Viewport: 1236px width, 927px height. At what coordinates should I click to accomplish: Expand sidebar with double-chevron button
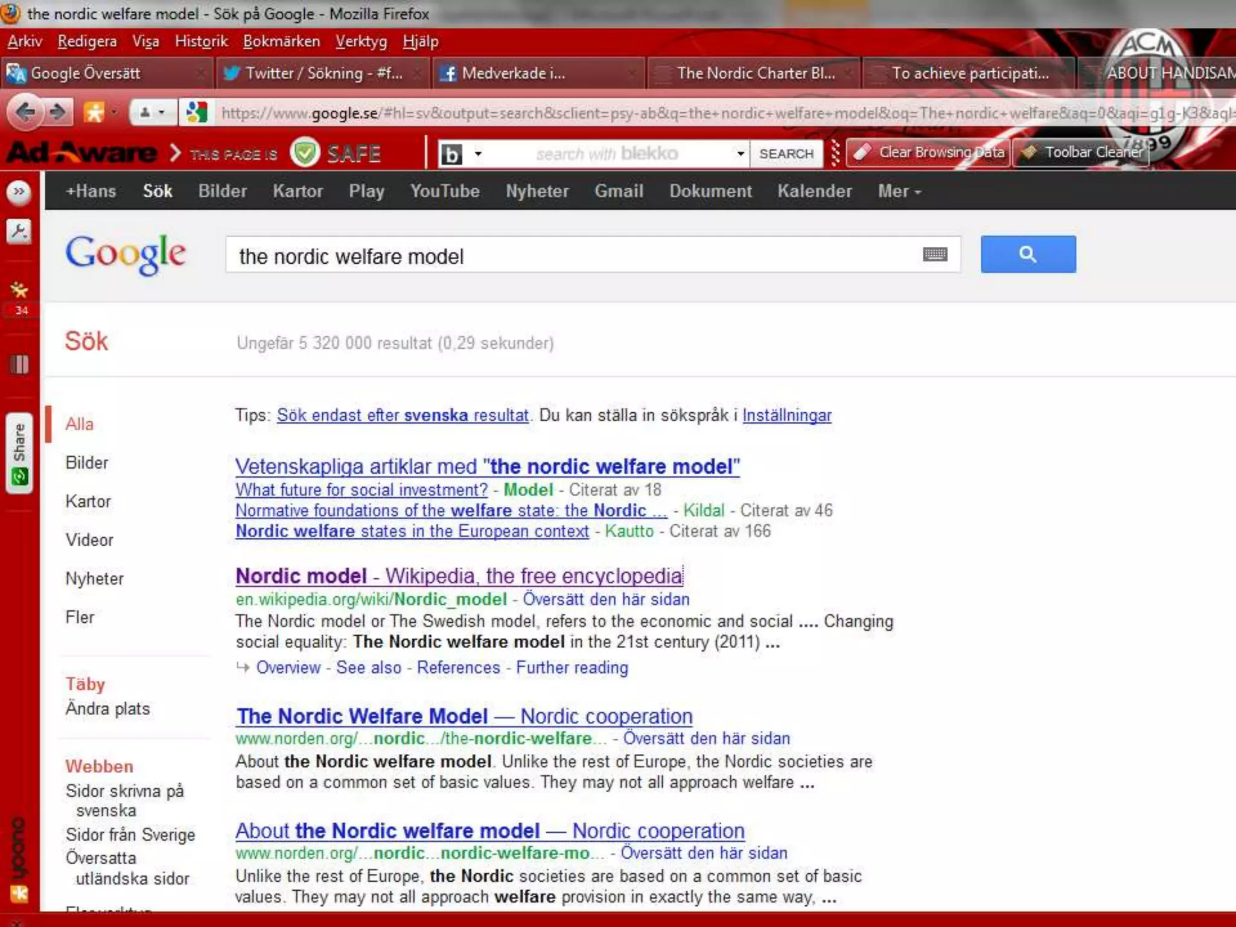tap(19, 192)
